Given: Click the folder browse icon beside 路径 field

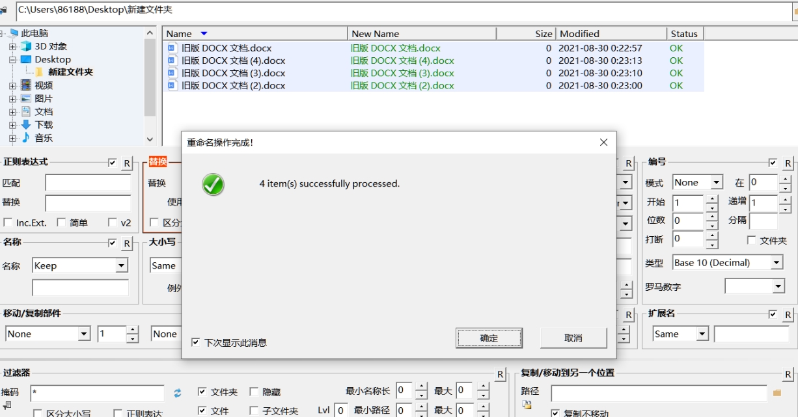Looking at the screenshot, I should 777,393.
